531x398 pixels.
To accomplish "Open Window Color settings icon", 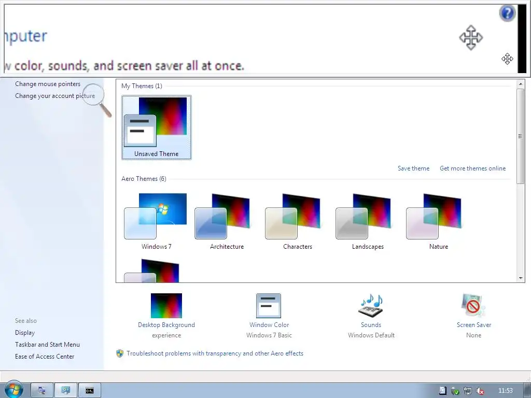I will 269,306.
